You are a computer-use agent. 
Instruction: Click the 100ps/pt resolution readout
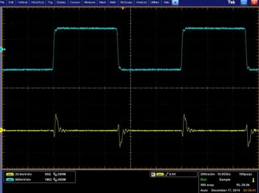tap(245, 174)
